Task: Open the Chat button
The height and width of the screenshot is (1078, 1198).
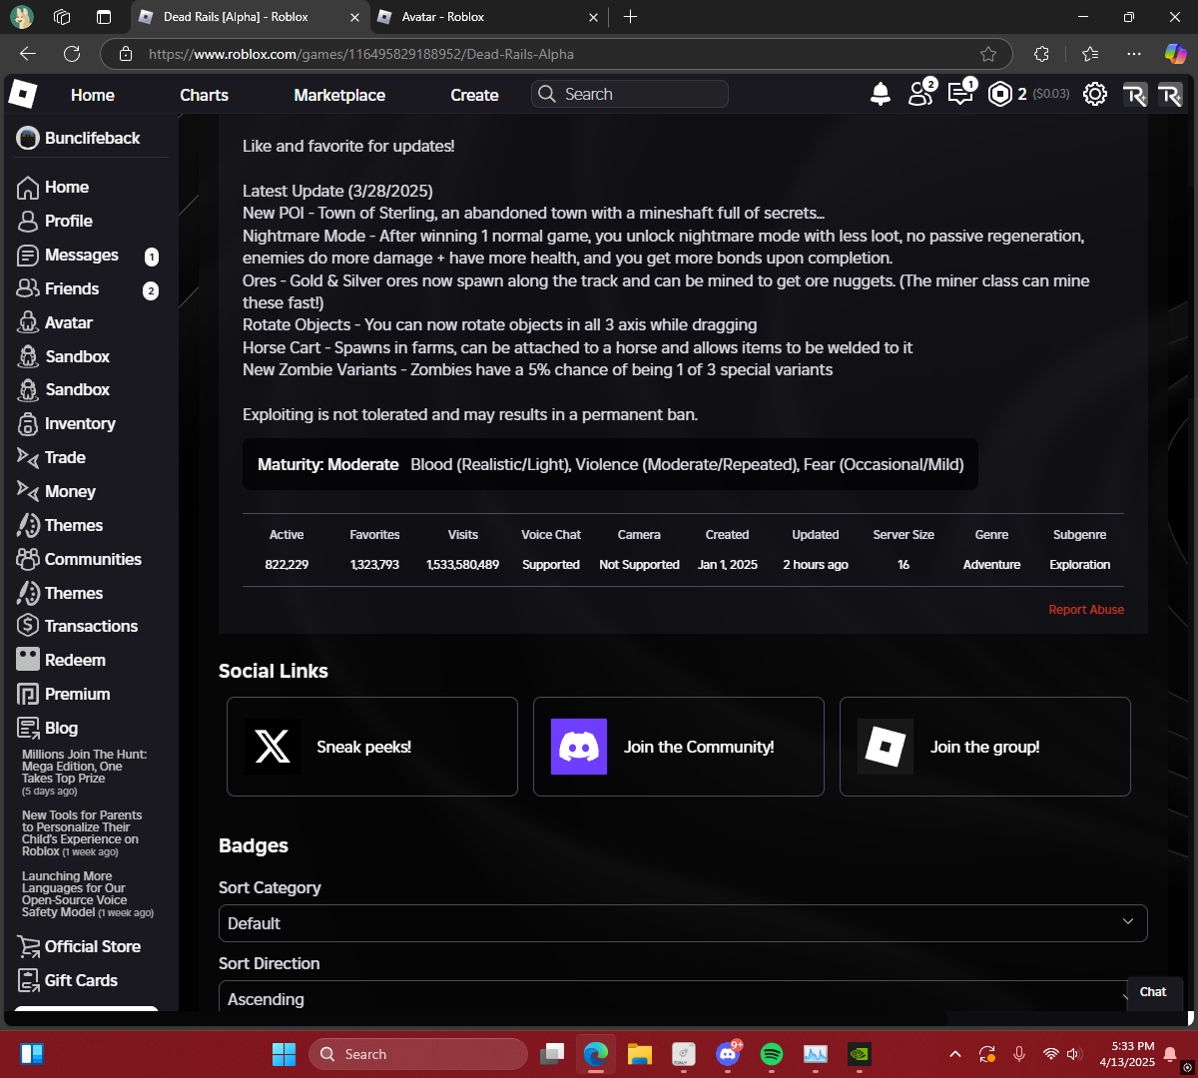Action: 1153,991
